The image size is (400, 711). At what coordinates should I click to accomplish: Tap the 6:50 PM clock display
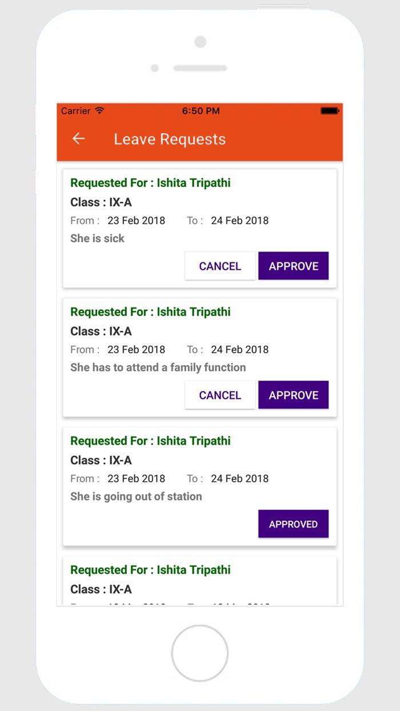click(201, 111)
